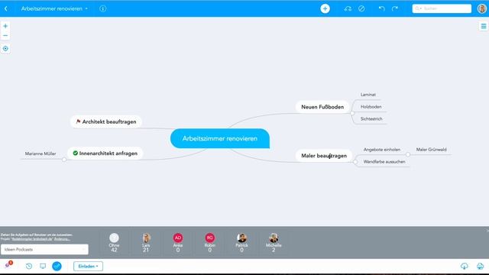Open the user profile avatar
This screenshot has width=489, height=275.
coord(482,8)
